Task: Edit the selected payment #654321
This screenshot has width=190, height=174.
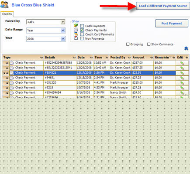Action: (x=182, y=73)
